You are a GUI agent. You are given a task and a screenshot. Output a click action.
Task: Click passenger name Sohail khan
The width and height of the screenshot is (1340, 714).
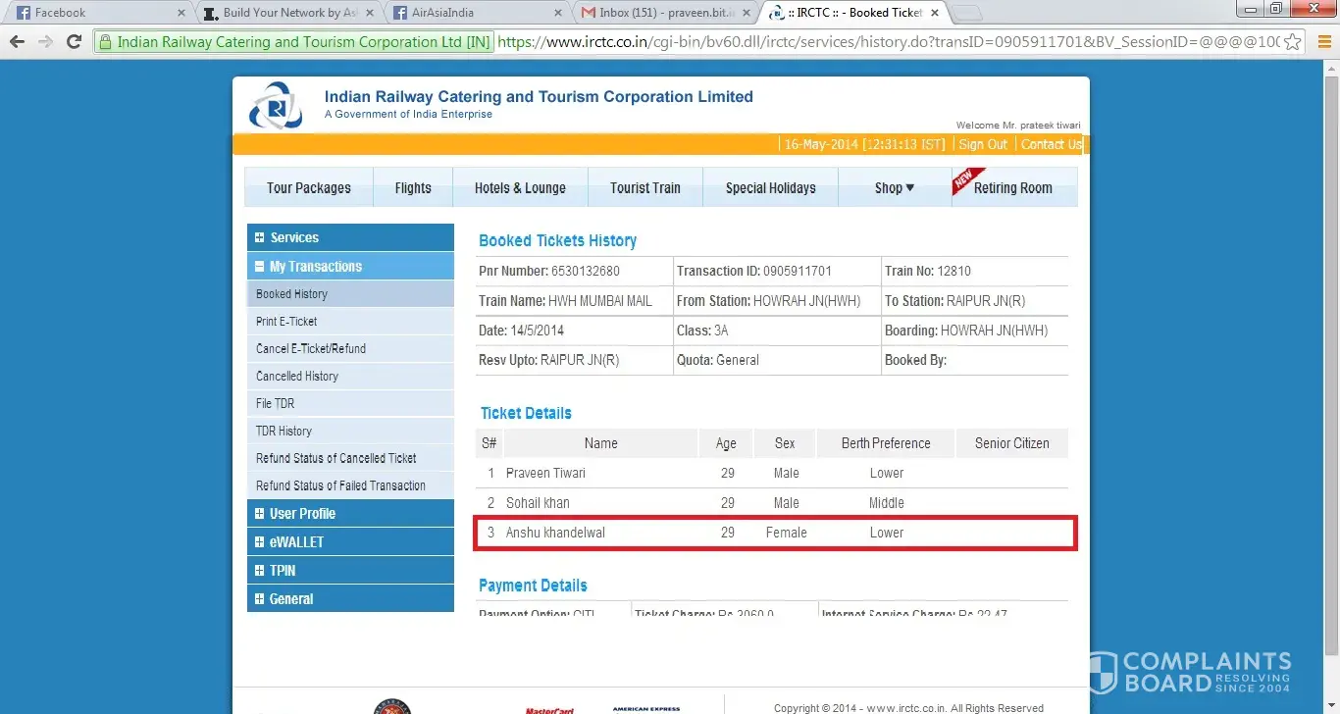pos(538,503)
